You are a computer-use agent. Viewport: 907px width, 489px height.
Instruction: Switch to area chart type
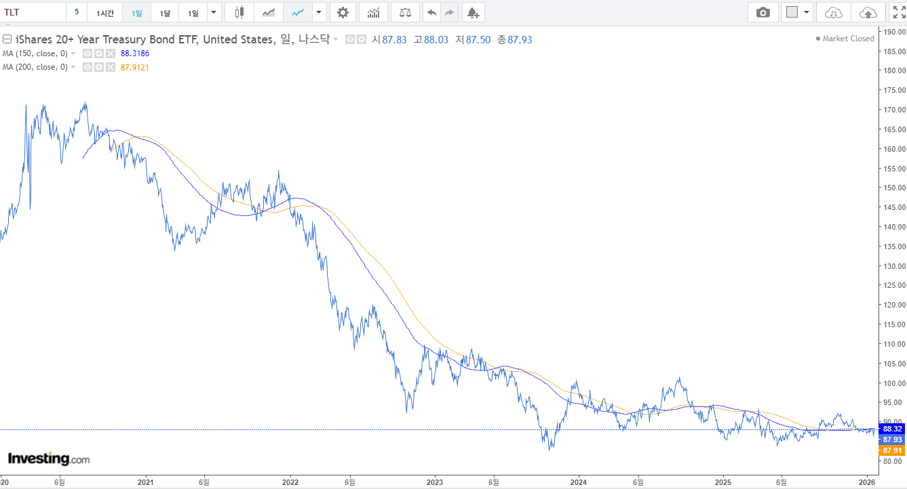269,12
